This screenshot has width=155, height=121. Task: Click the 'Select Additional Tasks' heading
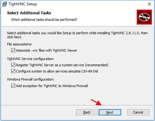(29, 13)
